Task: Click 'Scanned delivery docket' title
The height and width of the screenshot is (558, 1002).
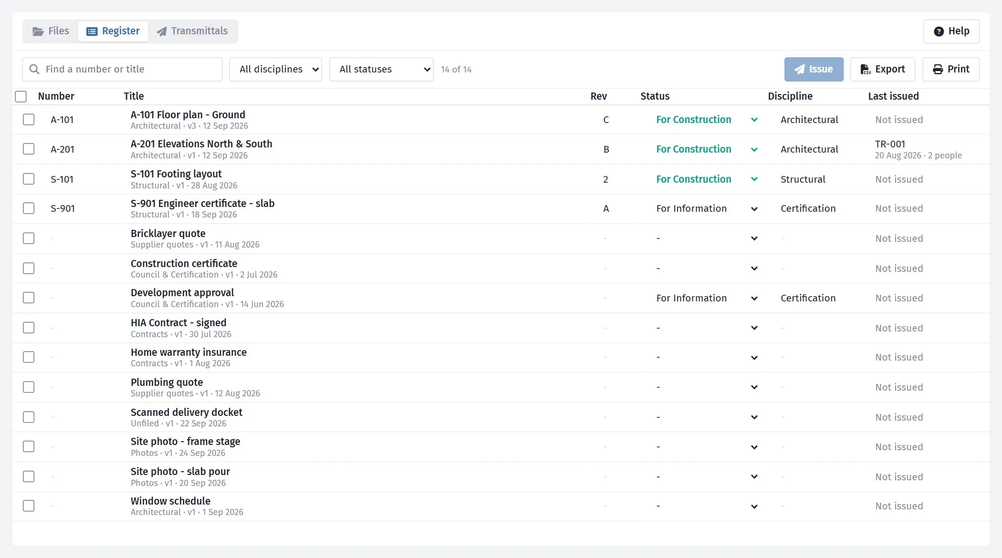Action: click(x=186, y=412)
